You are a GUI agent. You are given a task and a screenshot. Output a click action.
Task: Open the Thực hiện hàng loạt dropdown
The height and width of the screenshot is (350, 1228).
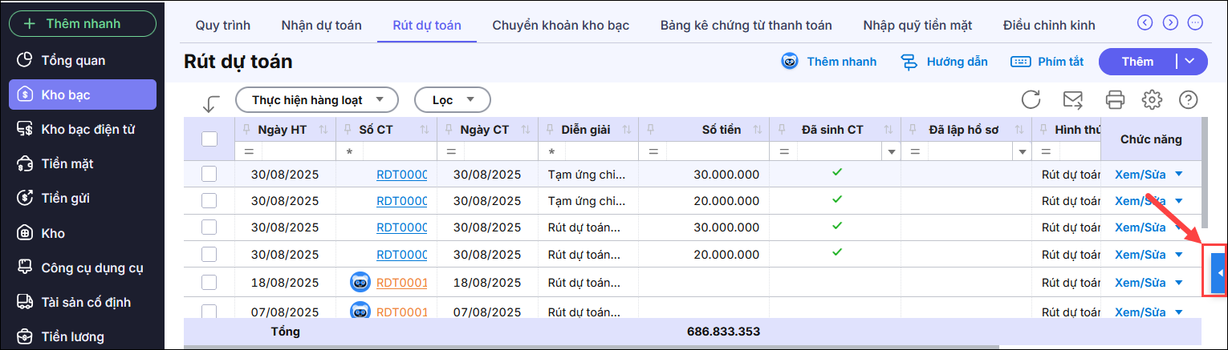click(316, 100)
